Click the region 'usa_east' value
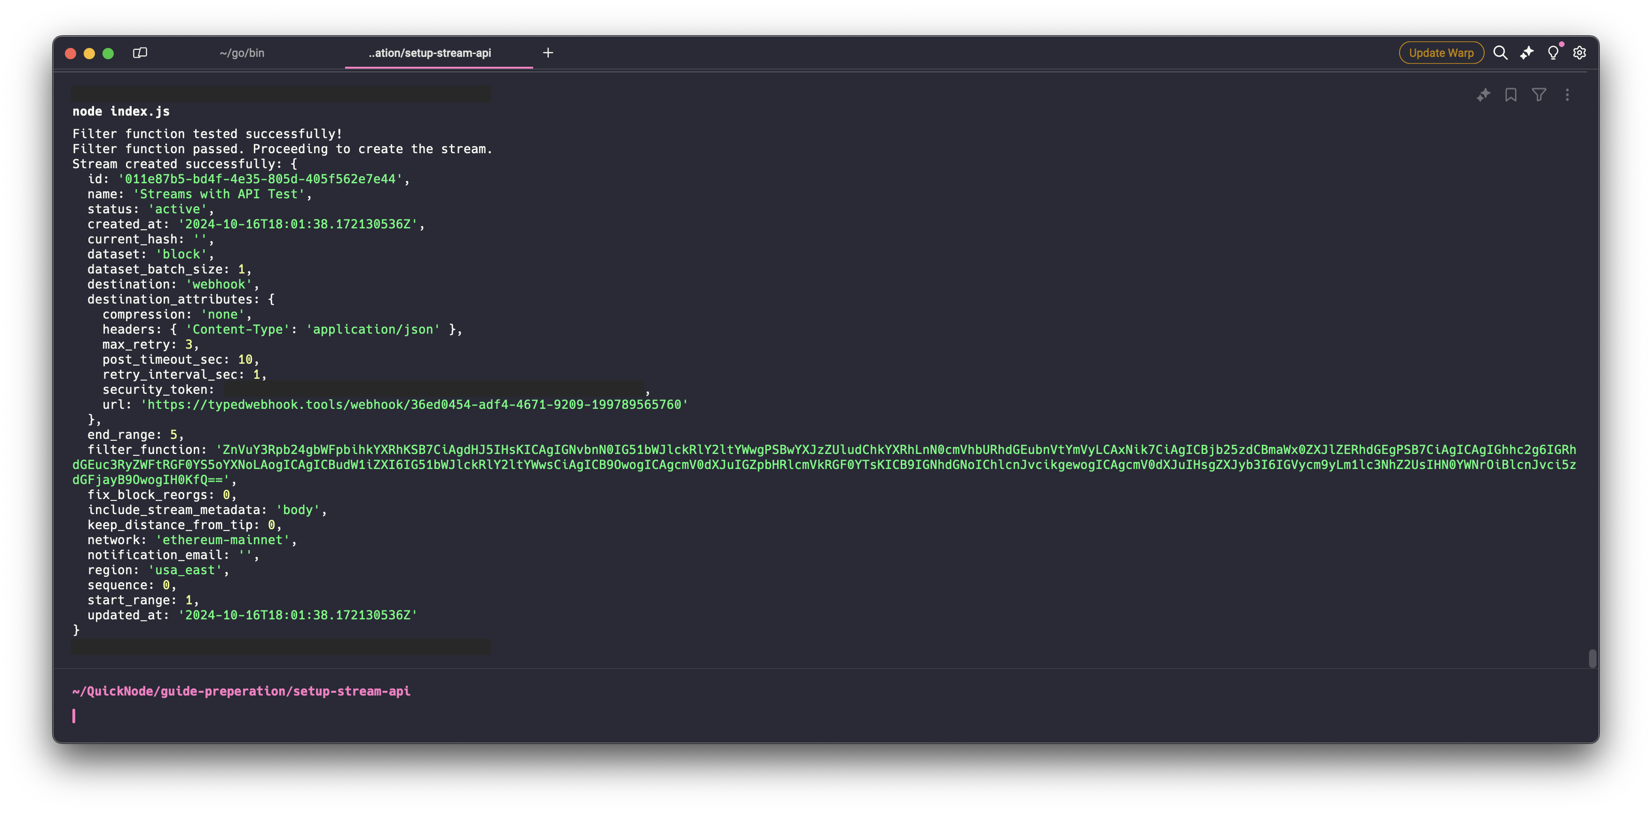 point(185,570)
